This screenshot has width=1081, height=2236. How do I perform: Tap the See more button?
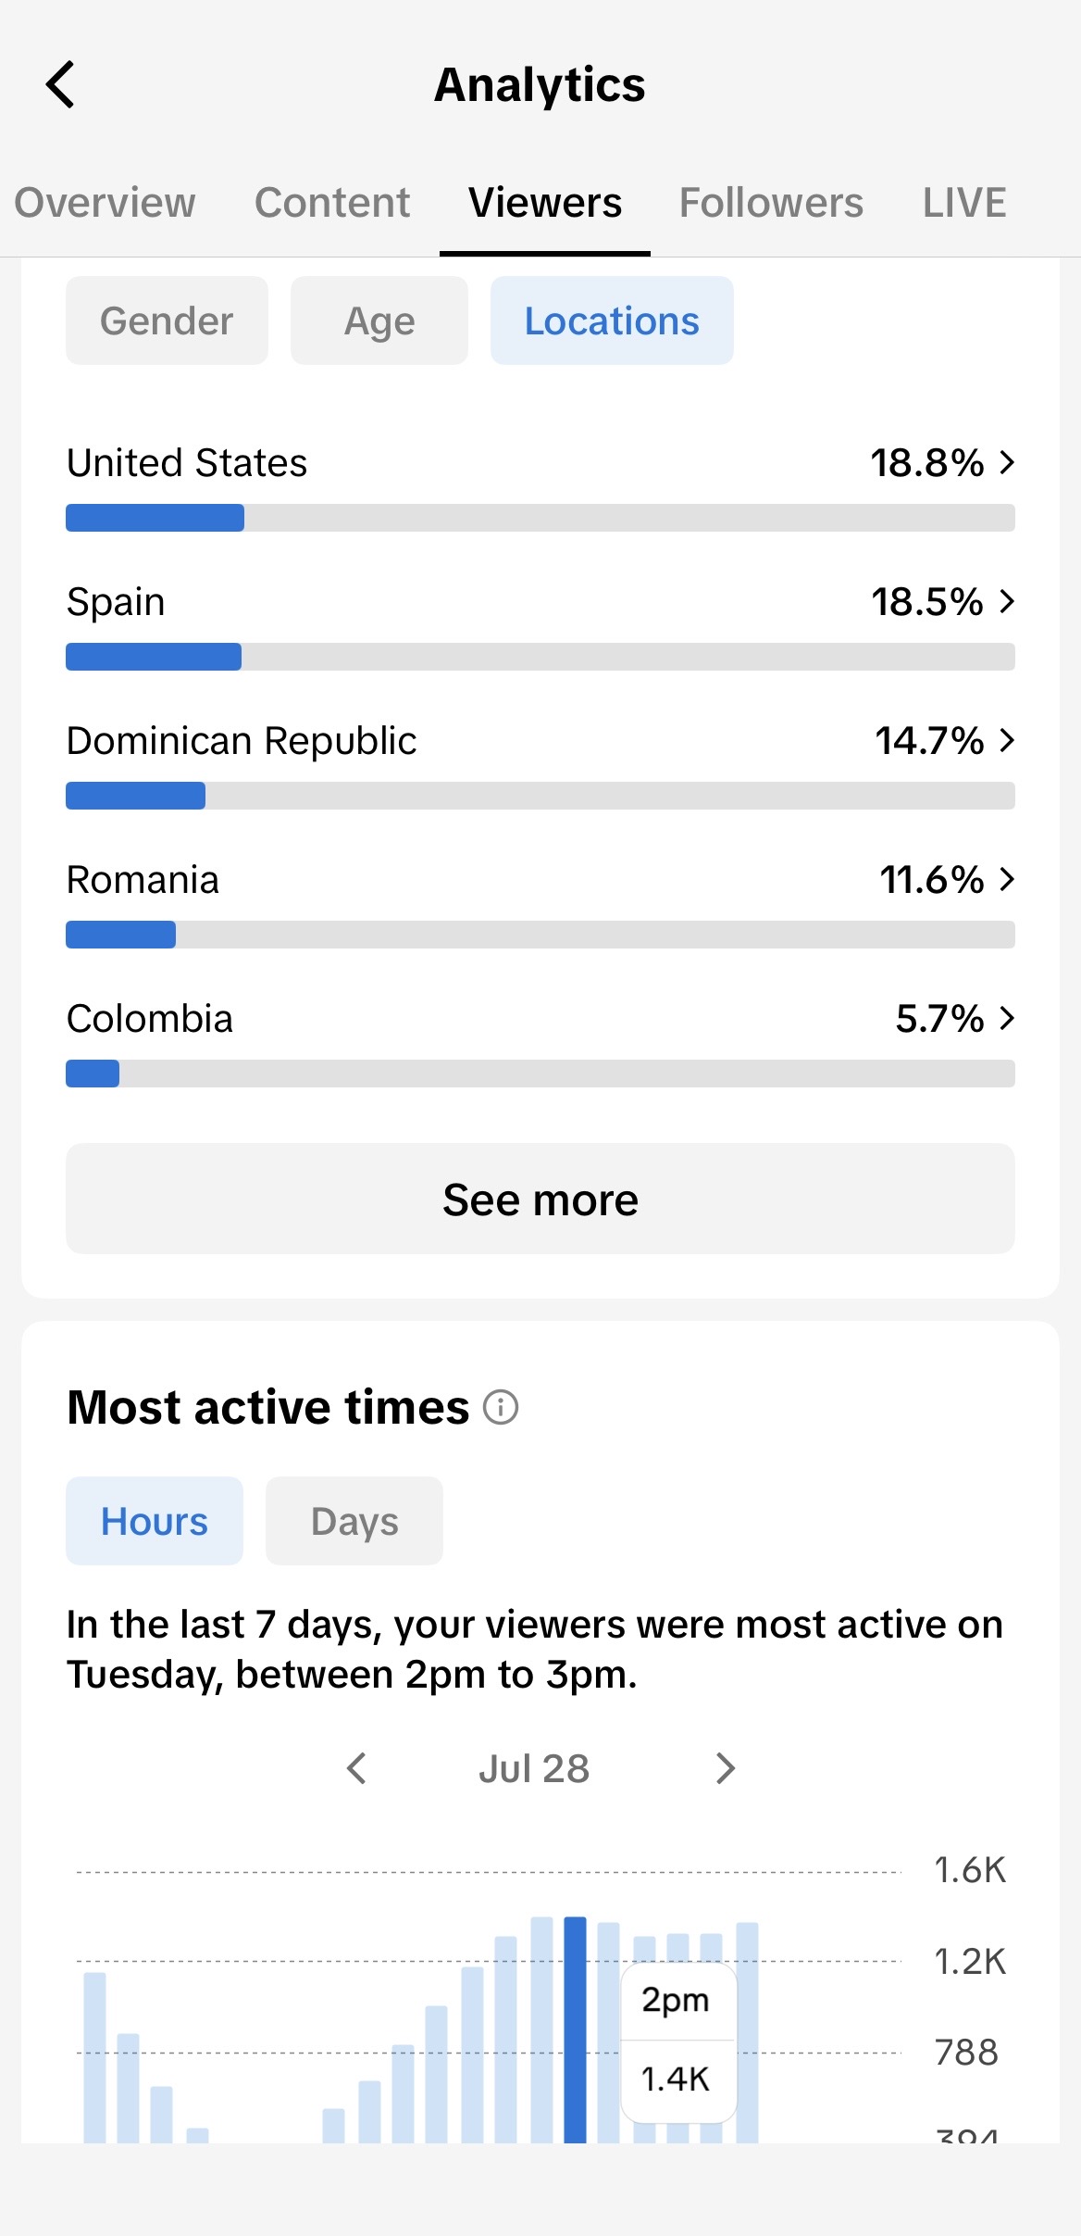pos(540,1199)
